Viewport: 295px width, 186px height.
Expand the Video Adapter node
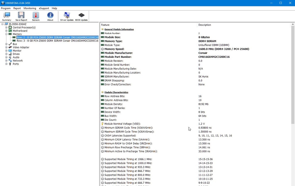[x=6, y=47]
